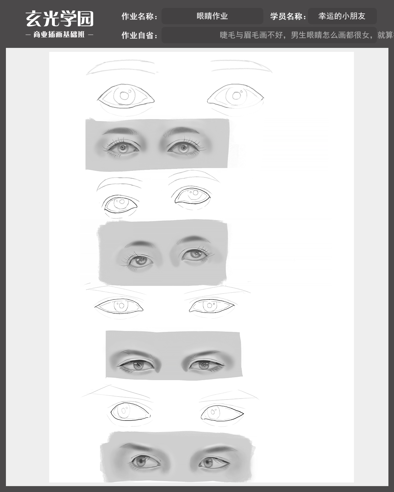Click the 商业插画基础班 subtitle text
This screenshot has width=394, height=492.
click(59, 34)
